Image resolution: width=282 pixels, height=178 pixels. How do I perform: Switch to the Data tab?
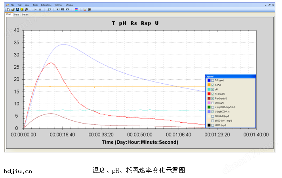16,15
